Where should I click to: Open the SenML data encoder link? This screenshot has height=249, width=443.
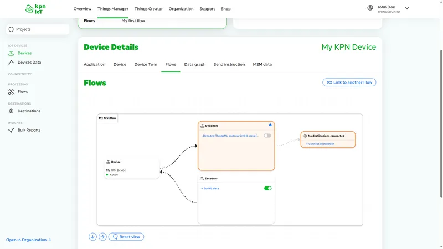210,188
